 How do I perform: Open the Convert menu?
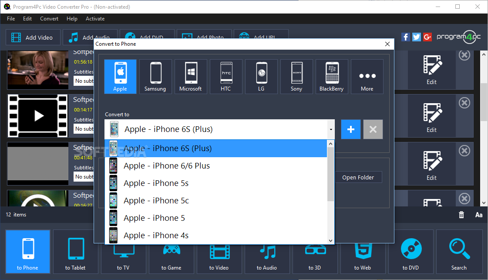49,19
